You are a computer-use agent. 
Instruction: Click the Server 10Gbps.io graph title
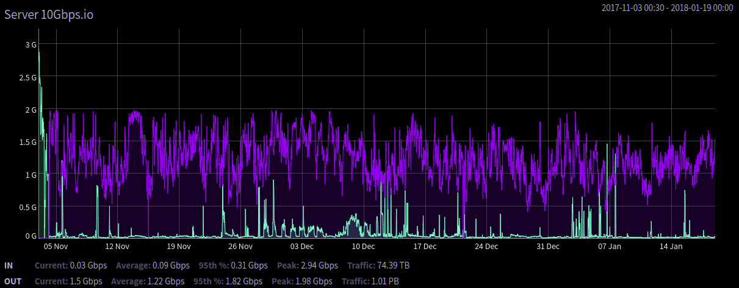pyautogui.click(x=49, y=14)
